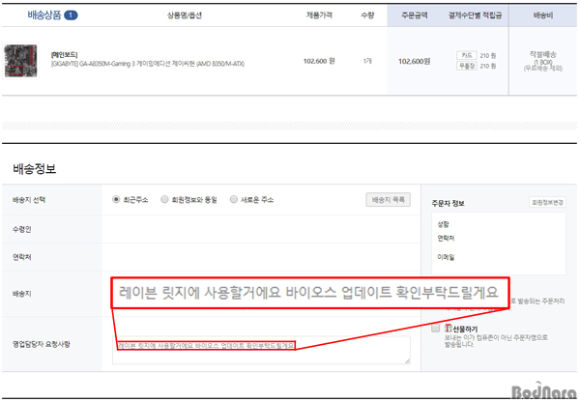
Task: Click the resize handle of the request textarea
Action: (x=406, y=361)
